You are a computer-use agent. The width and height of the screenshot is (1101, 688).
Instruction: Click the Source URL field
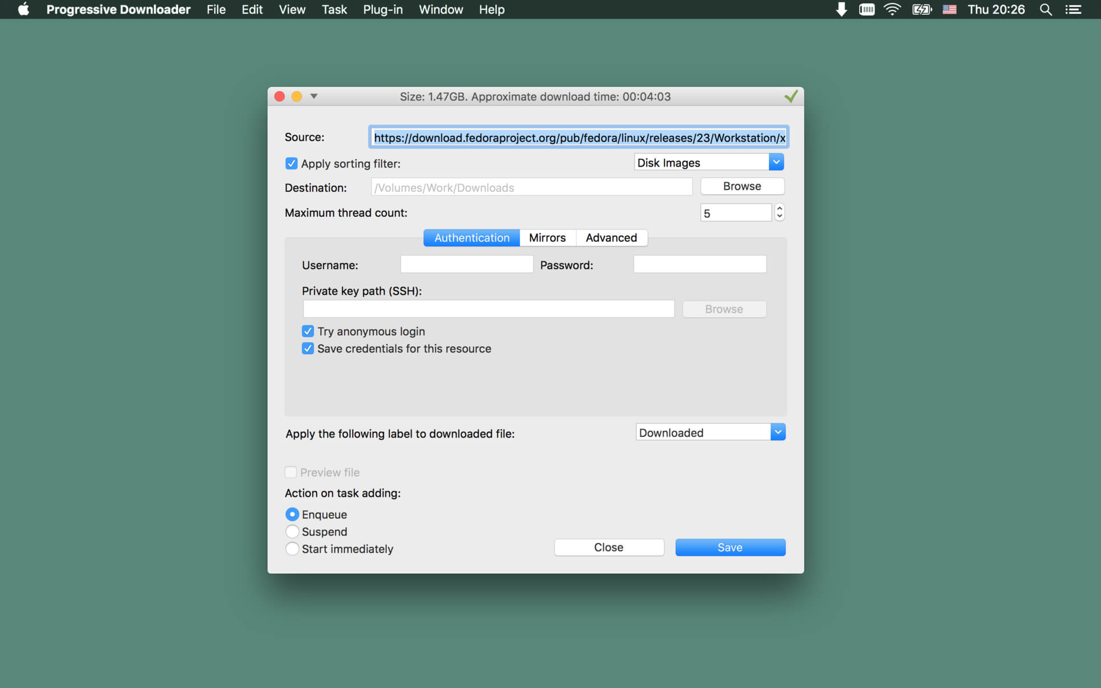[579, 137]
